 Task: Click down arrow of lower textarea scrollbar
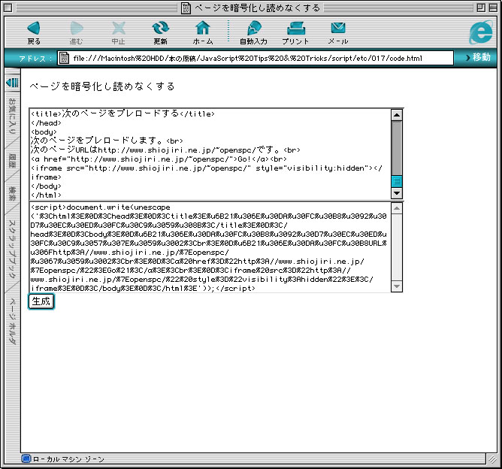coord(397,286)
